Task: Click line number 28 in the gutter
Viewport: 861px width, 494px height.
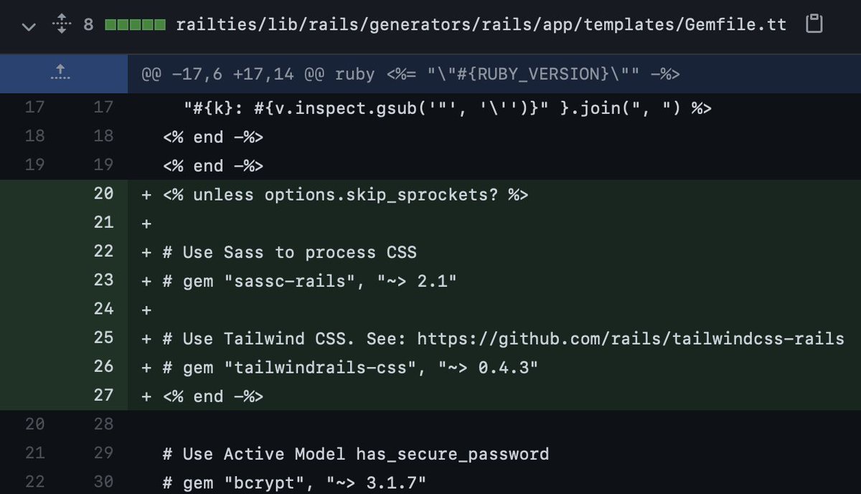Action: [x=103, y=424]
